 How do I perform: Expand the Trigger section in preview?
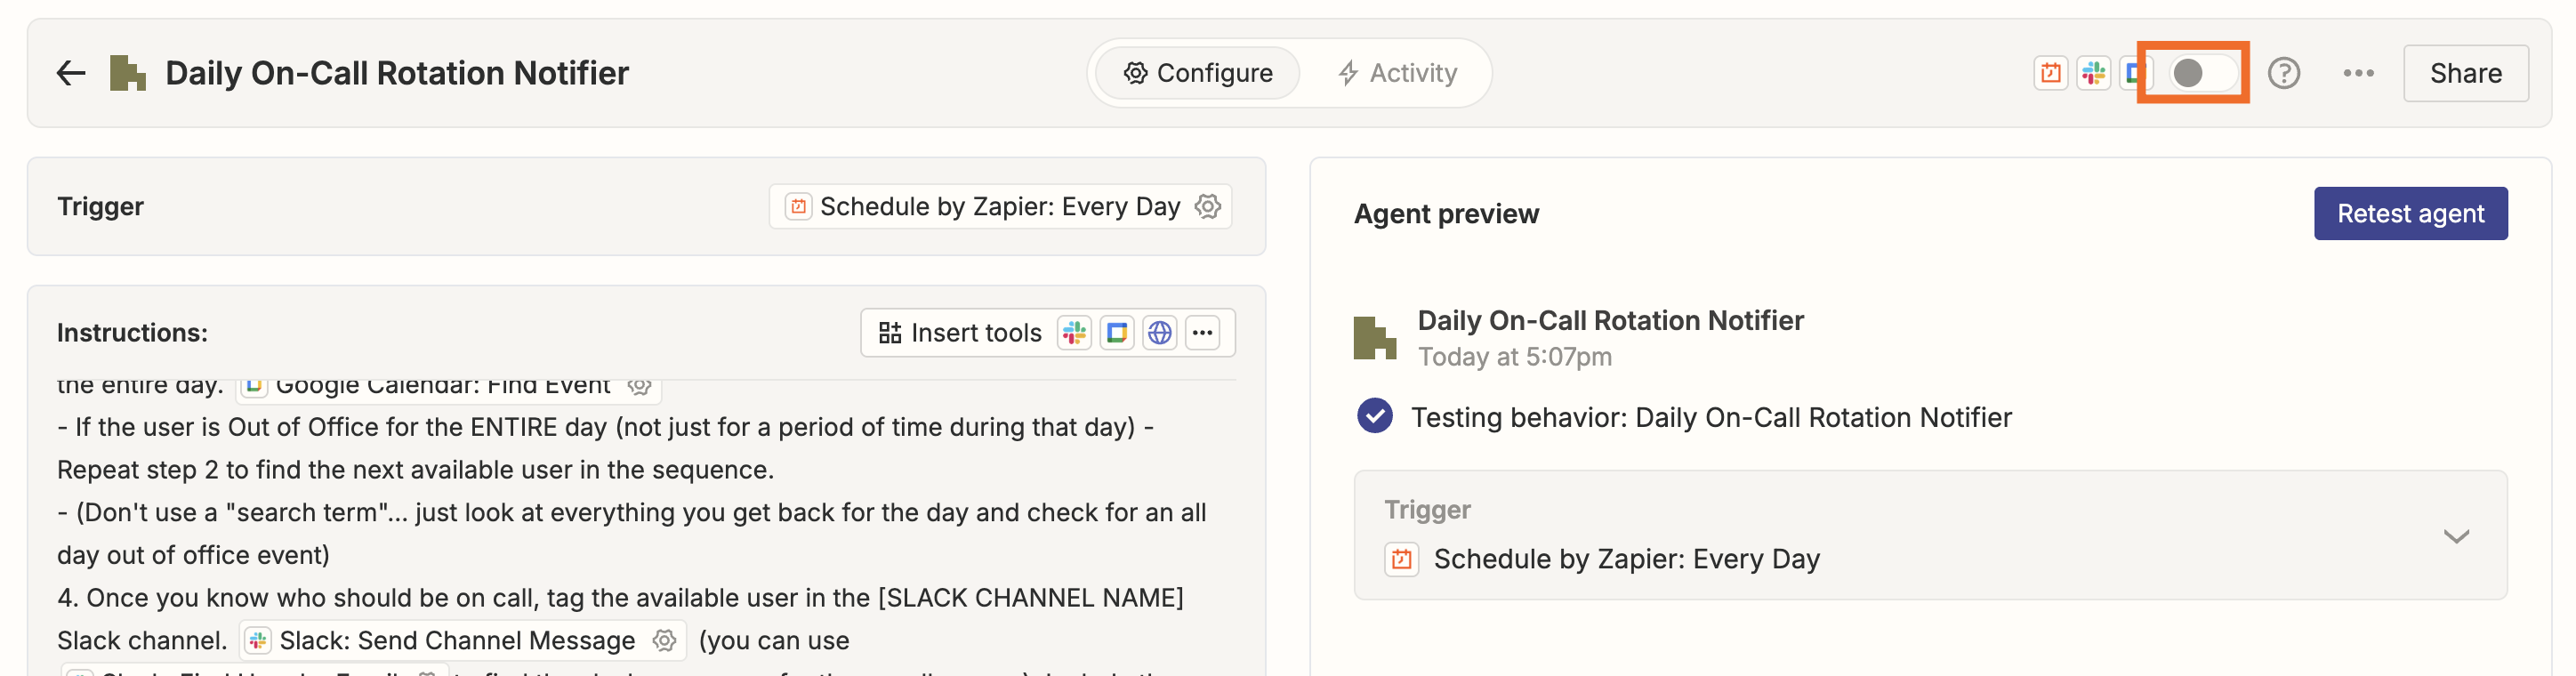(x=2455, y=537)
